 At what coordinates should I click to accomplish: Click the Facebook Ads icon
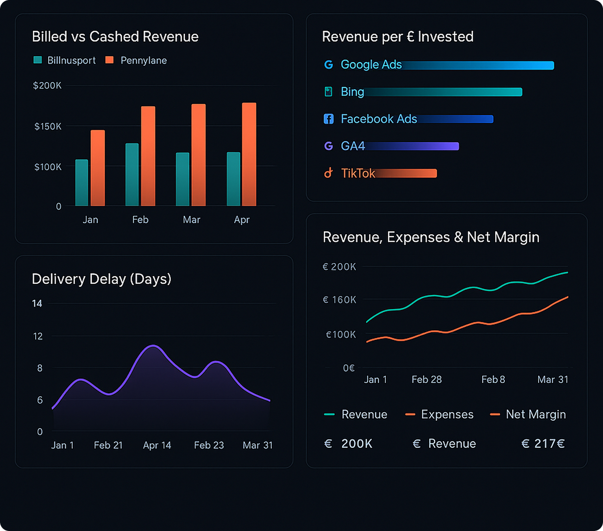(x=328, y=119)
